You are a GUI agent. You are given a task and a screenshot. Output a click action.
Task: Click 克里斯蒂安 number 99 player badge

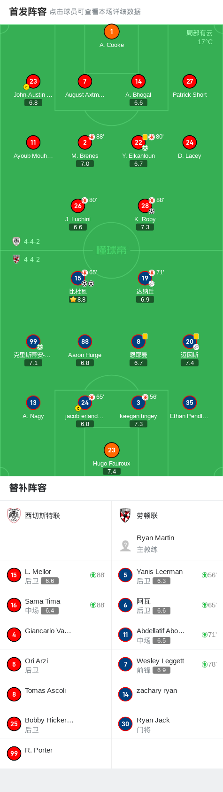pyautogui.click(x=33, y=342)
